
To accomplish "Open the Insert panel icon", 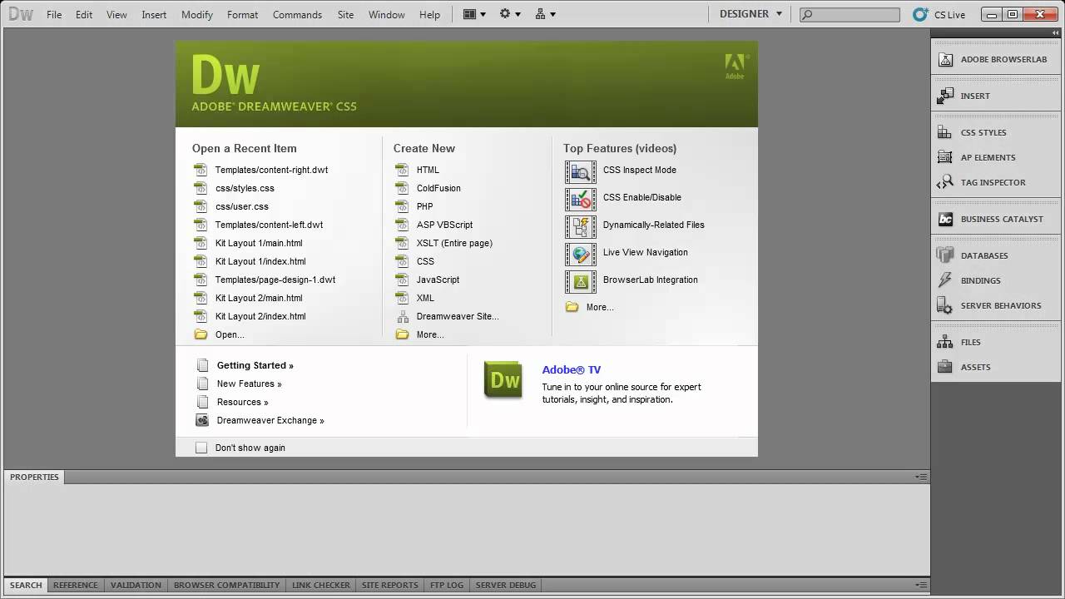I will [945, 96].
